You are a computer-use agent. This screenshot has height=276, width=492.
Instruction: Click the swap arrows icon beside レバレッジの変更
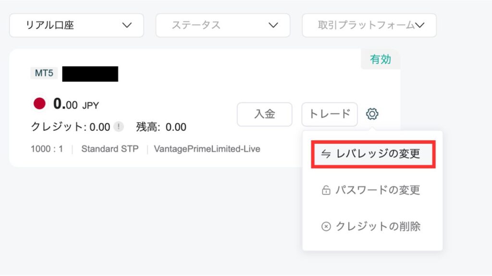click(326, 154)
